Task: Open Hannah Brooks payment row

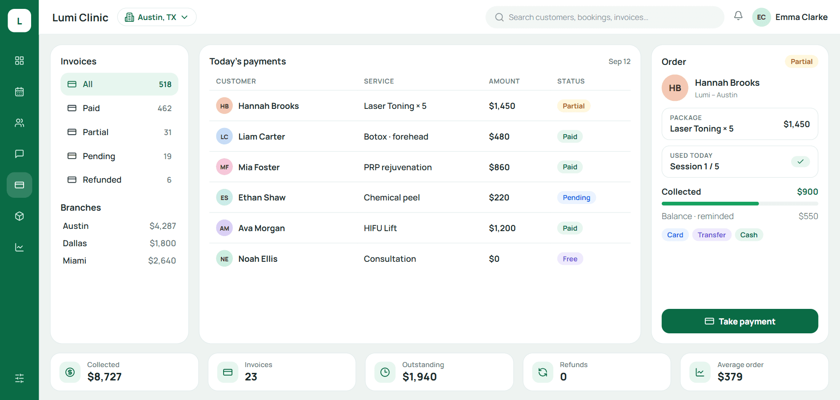Action: coord(420,106)
